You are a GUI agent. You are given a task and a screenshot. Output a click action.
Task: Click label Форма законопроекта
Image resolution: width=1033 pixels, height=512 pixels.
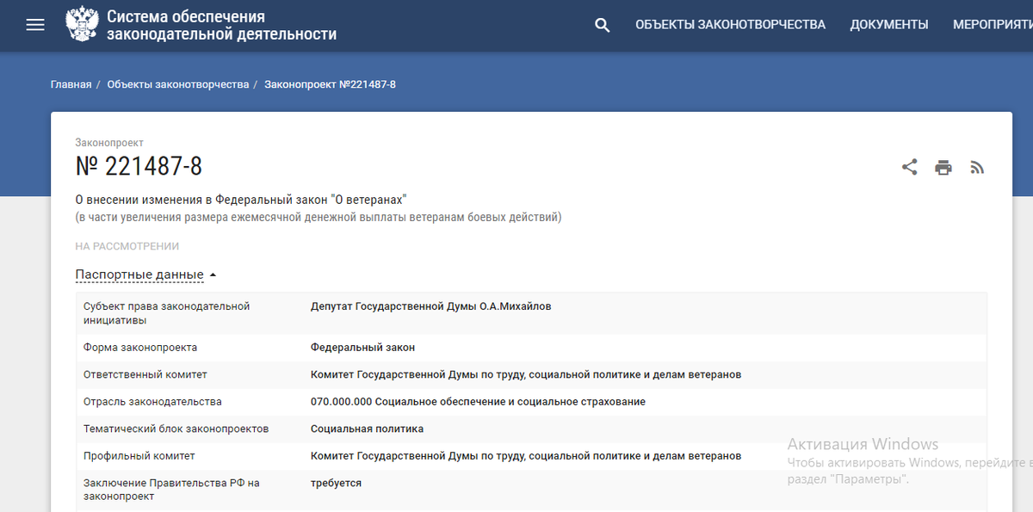140,348
